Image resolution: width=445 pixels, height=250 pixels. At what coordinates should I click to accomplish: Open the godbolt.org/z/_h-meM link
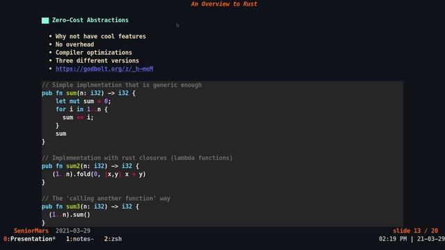pyautogui.click(x=104, y=69)
